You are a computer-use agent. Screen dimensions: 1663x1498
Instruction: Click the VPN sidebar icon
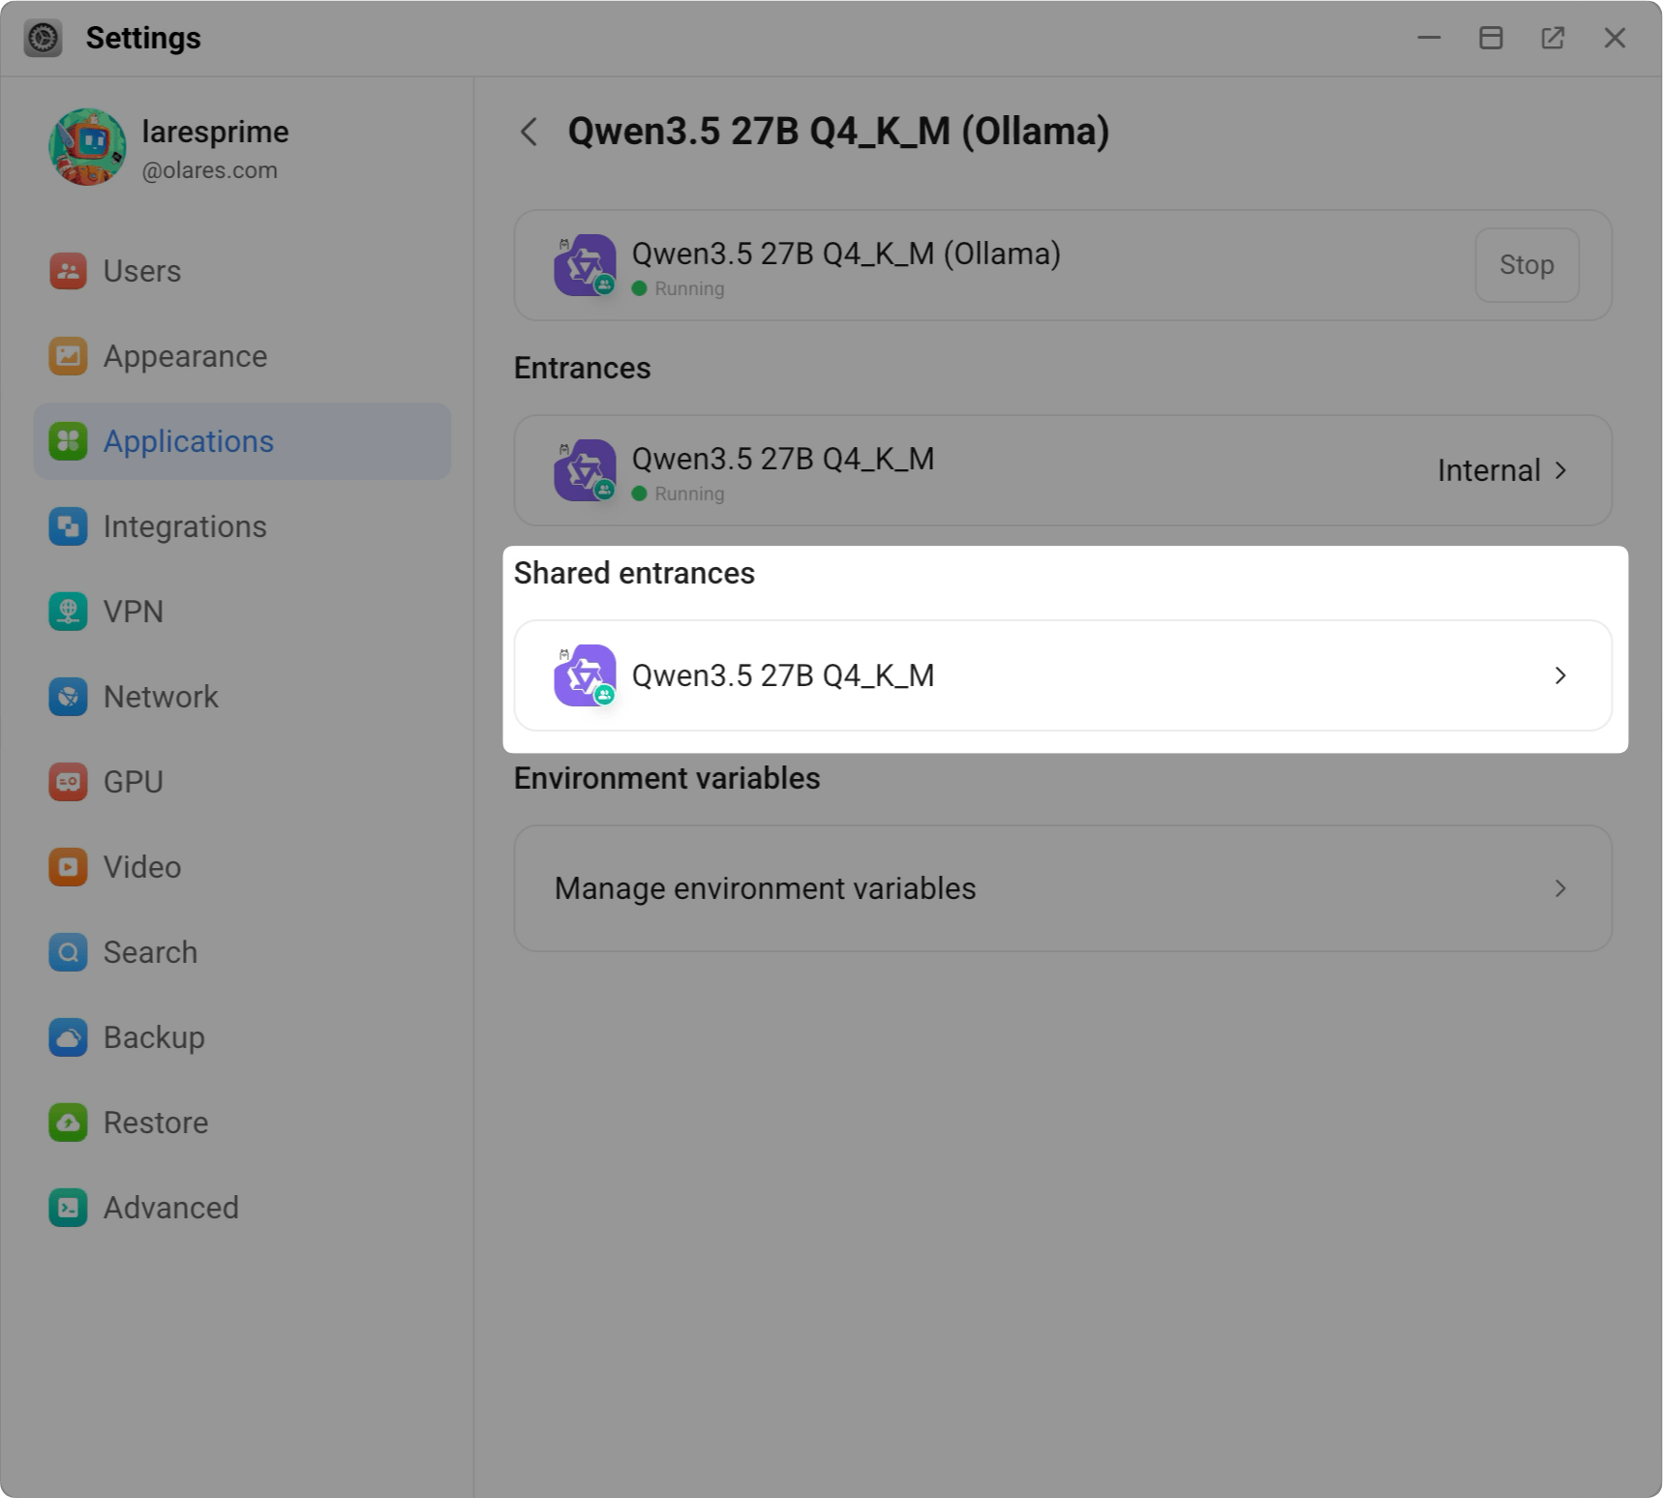(x=68, y=612)
